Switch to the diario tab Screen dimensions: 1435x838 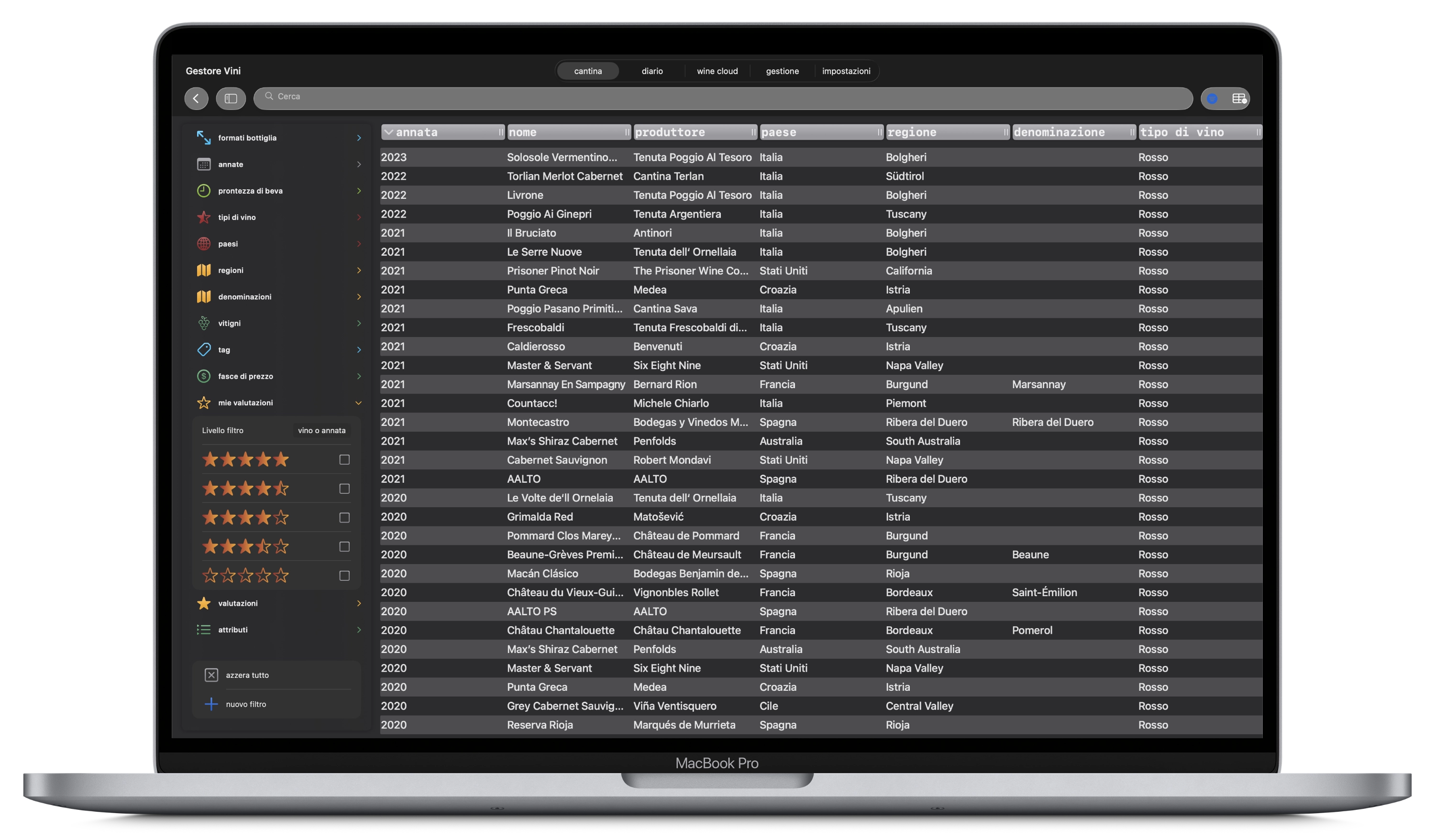click(x=652, y=71)
